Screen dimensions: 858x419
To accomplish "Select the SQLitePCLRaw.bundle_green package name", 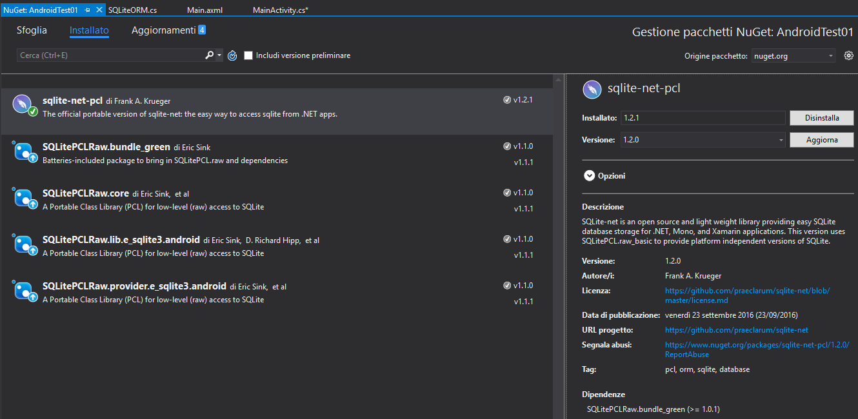I will click(106, 146).
